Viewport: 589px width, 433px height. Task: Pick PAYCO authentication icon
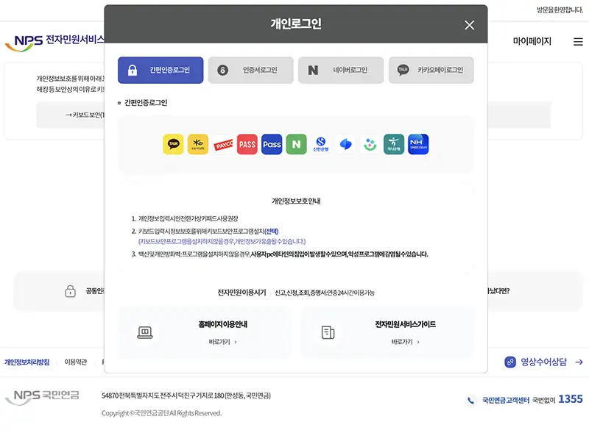[223, 144]
